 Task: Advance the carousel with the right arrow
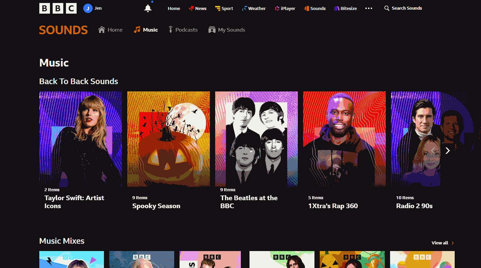[447, 151]
